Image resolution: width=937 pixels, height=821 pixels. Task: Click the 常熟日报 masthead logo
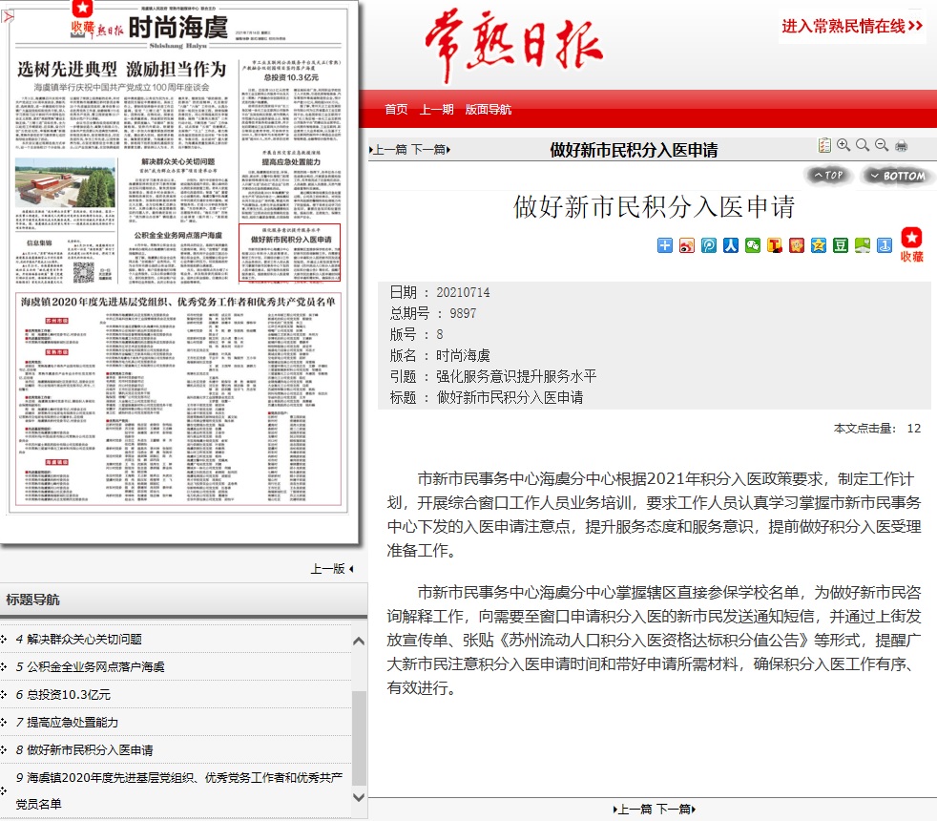[x=514, y=46]
